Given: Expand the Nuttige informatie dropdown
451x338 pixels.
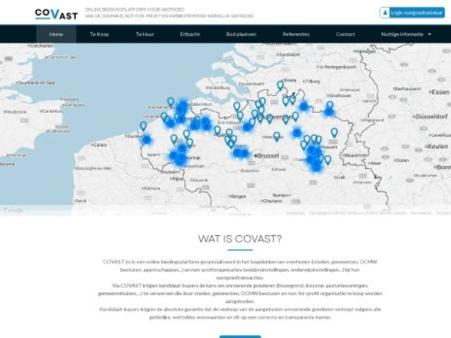Looking at the screenshot, I should click(406, 35).
